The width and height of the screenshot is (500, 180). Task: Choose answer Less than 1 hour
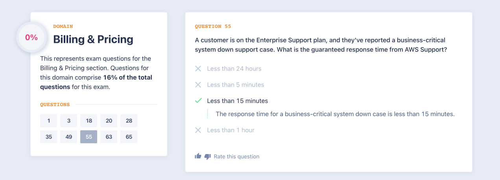coord(231,130)
